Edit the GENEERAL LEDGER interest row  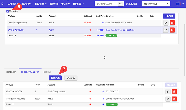click(x=168, y=92)
